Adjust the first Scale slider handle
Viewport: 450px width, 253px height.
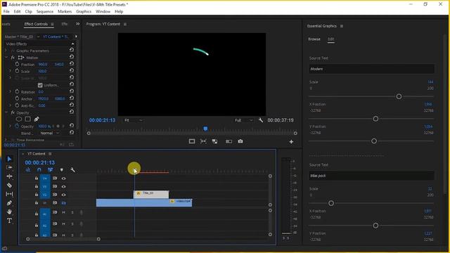pyautogui.click(x=399, y=96)
